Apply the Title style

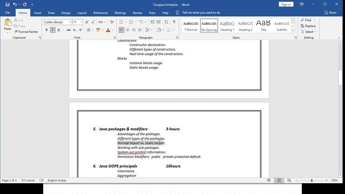[x=264, y=26]
